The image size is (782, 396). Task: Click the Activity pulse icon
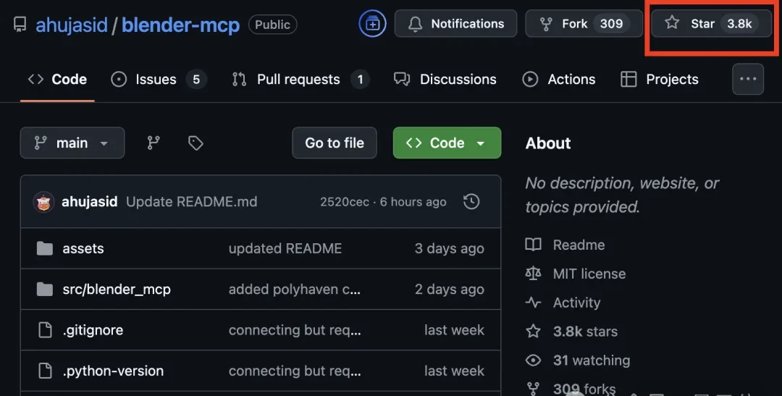click(533, 303)
